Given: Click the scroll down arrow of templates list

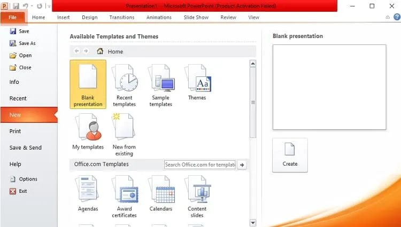Looking at the screenshot, I should click(x=253, y=223).
